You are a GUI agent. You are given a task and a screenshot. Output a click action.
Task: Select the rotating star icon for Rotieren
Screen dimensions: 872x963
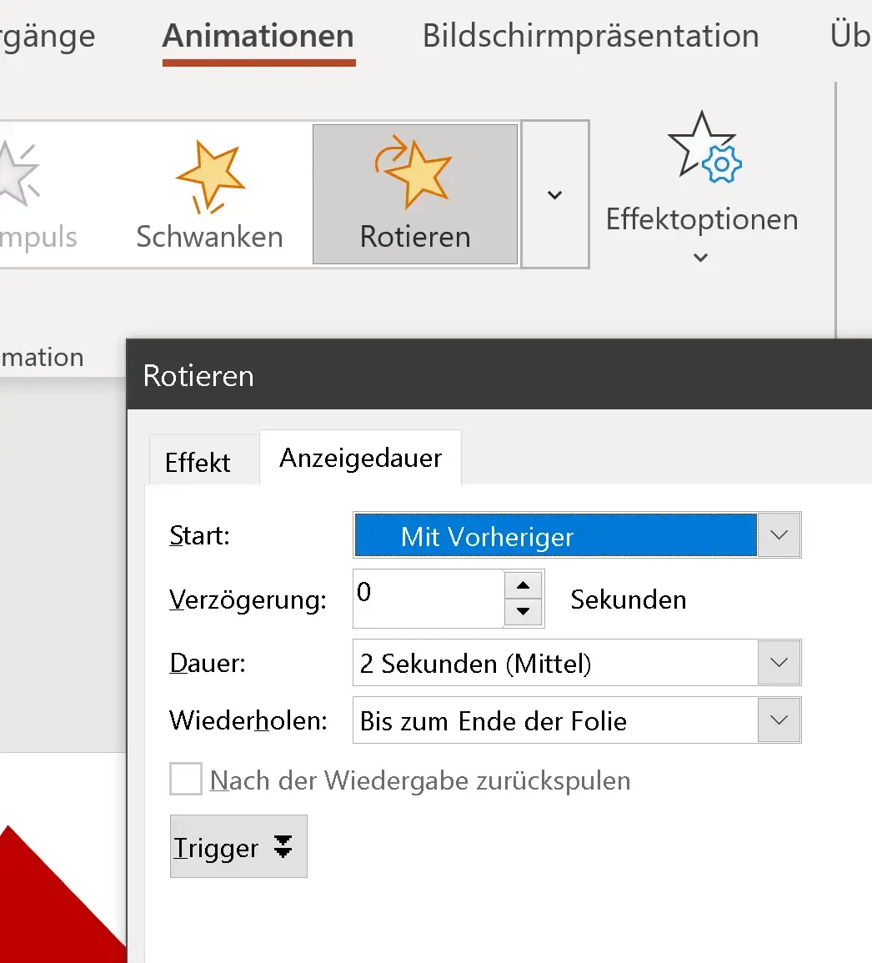click(x=414, y=173)
